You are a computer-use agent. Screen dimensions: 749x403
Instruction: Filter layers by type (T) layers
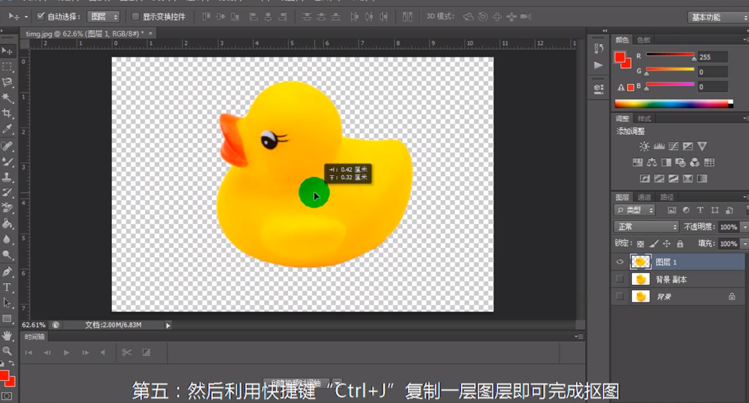700,210
